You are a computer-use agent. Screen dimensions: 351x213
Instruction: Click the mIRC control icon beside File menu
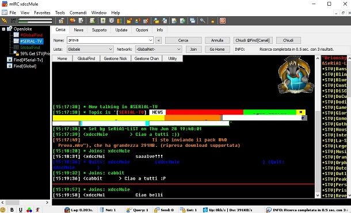[x=5, y=13]
